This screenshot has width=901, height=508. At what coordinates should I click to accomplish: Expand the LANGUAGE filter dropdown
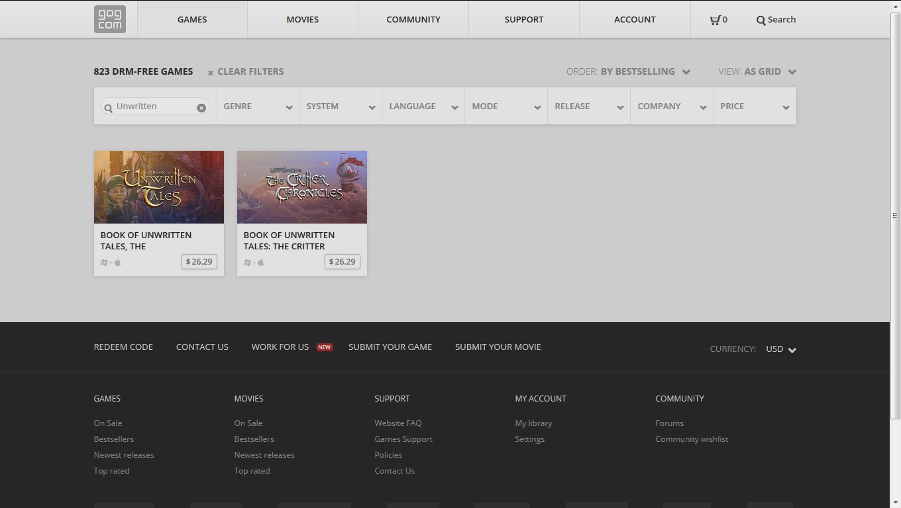click(423, 106)
